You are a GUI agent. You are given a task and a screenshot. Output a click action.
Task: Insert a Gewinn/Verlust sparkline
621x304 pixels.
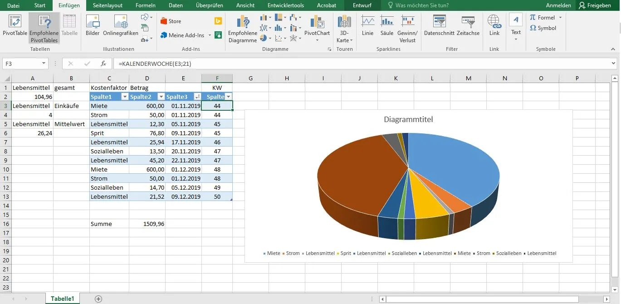407,27
